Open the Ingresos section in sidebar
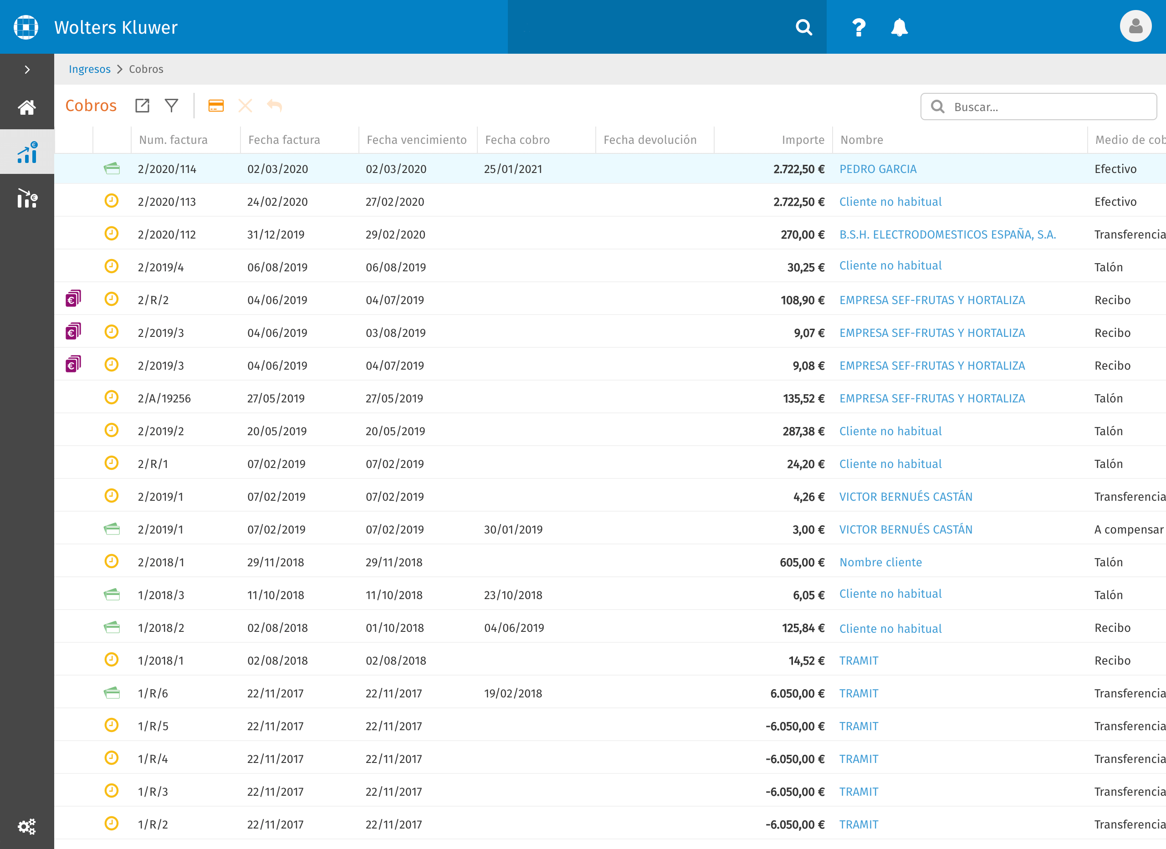Viewport: 1166px width, 849px height. pyautogui.click(x=27, y=152)
